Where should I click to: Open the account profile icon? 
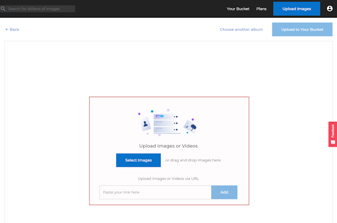(330, 8)
